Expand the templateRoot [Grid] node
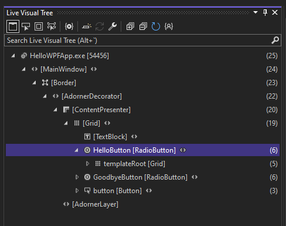Viewport: 286px width, 226px height. click(87, 164)
